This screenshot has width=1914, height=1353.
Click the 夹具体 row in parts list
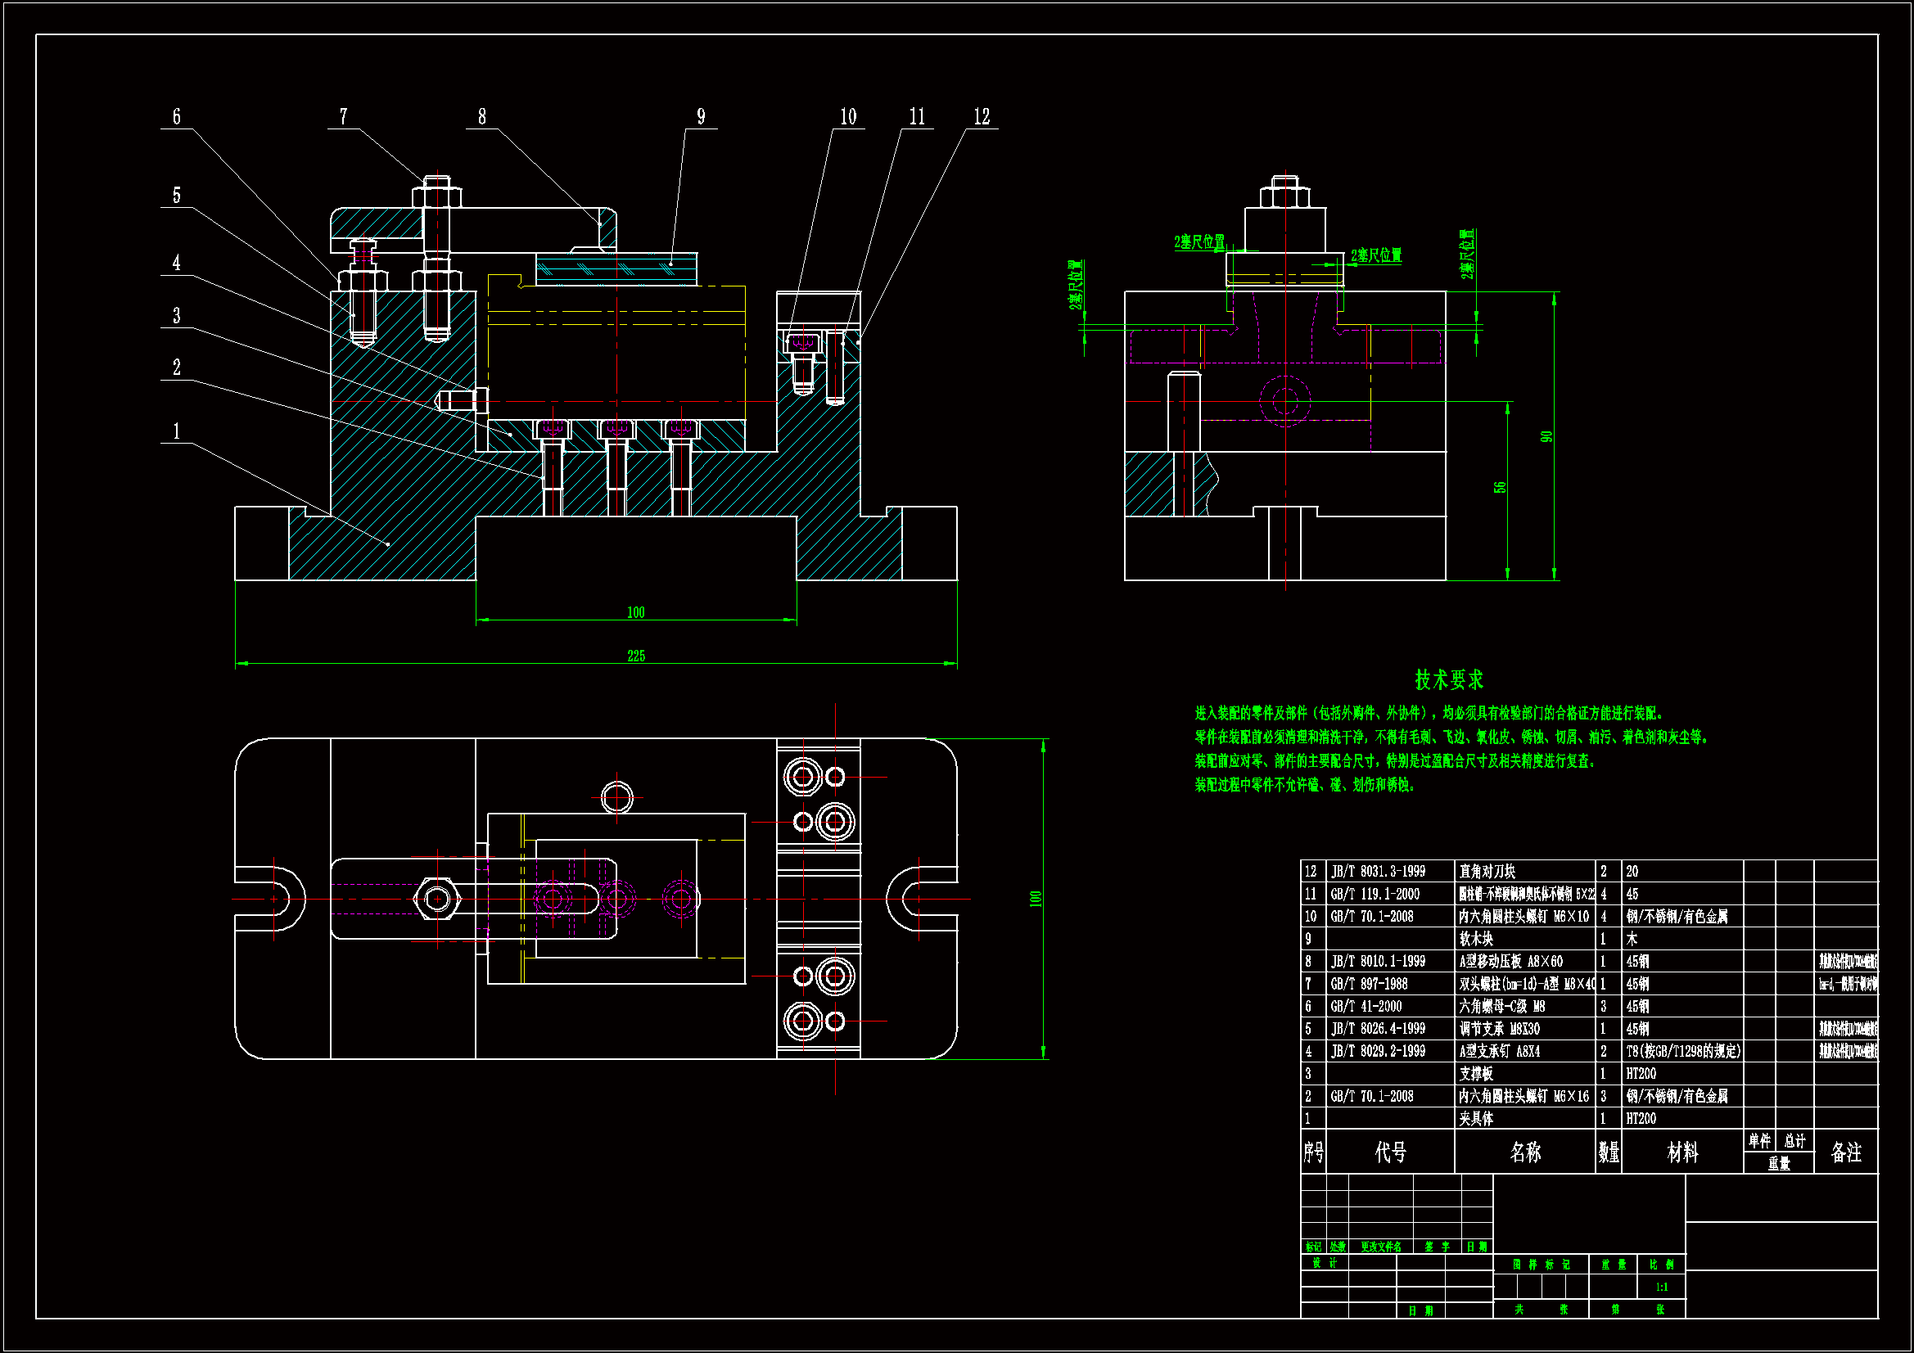(x=1475, y=1119)
